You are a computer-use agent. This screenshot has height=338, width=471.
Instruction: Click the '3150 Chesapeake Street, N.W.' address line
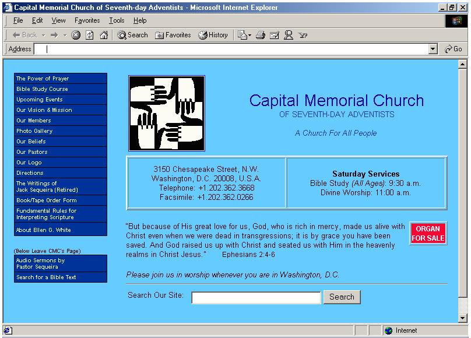(206, 170)
